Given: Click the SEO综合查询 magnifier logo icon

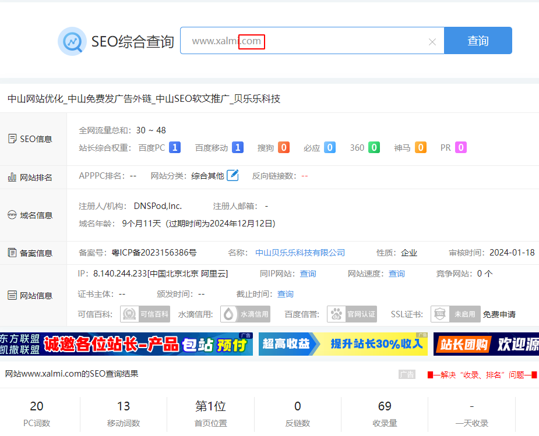Looking at the screenshot, I should point(72,41).
